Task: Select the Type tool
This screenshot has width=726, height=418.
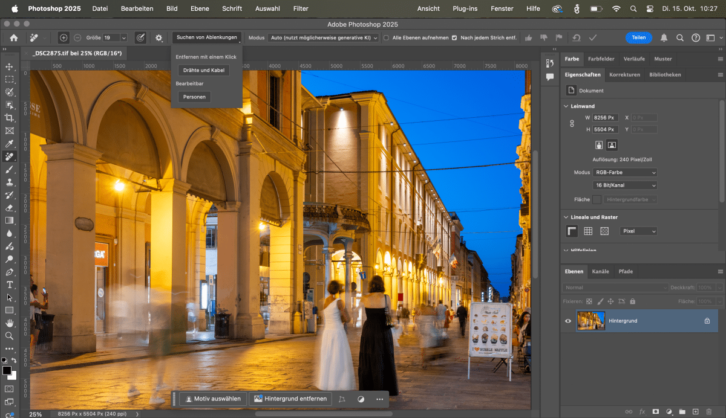Action: click(x=9, y=285)
